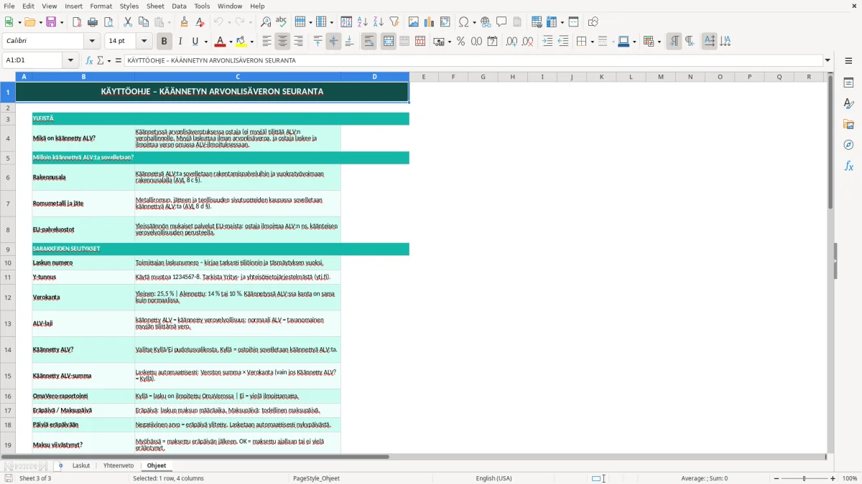Sort ascending A to Z

click(363, 22)
